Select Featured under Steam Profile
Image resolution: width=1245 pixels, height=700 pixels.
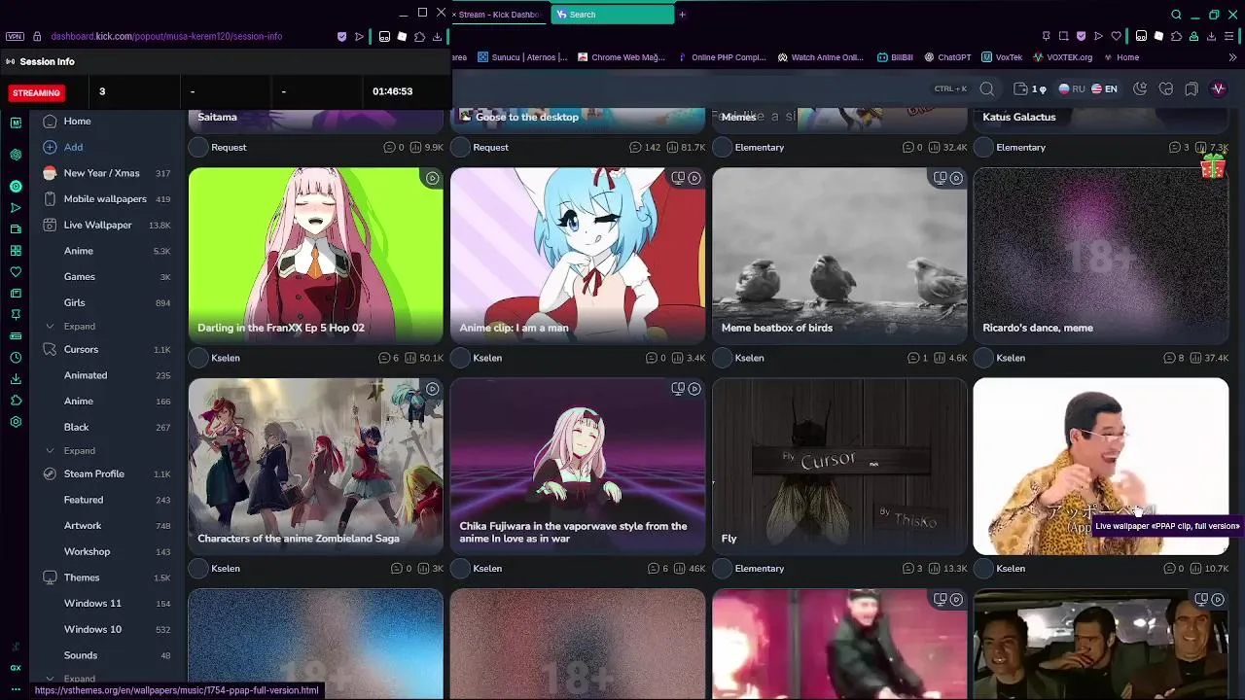(x=84, y=500)
